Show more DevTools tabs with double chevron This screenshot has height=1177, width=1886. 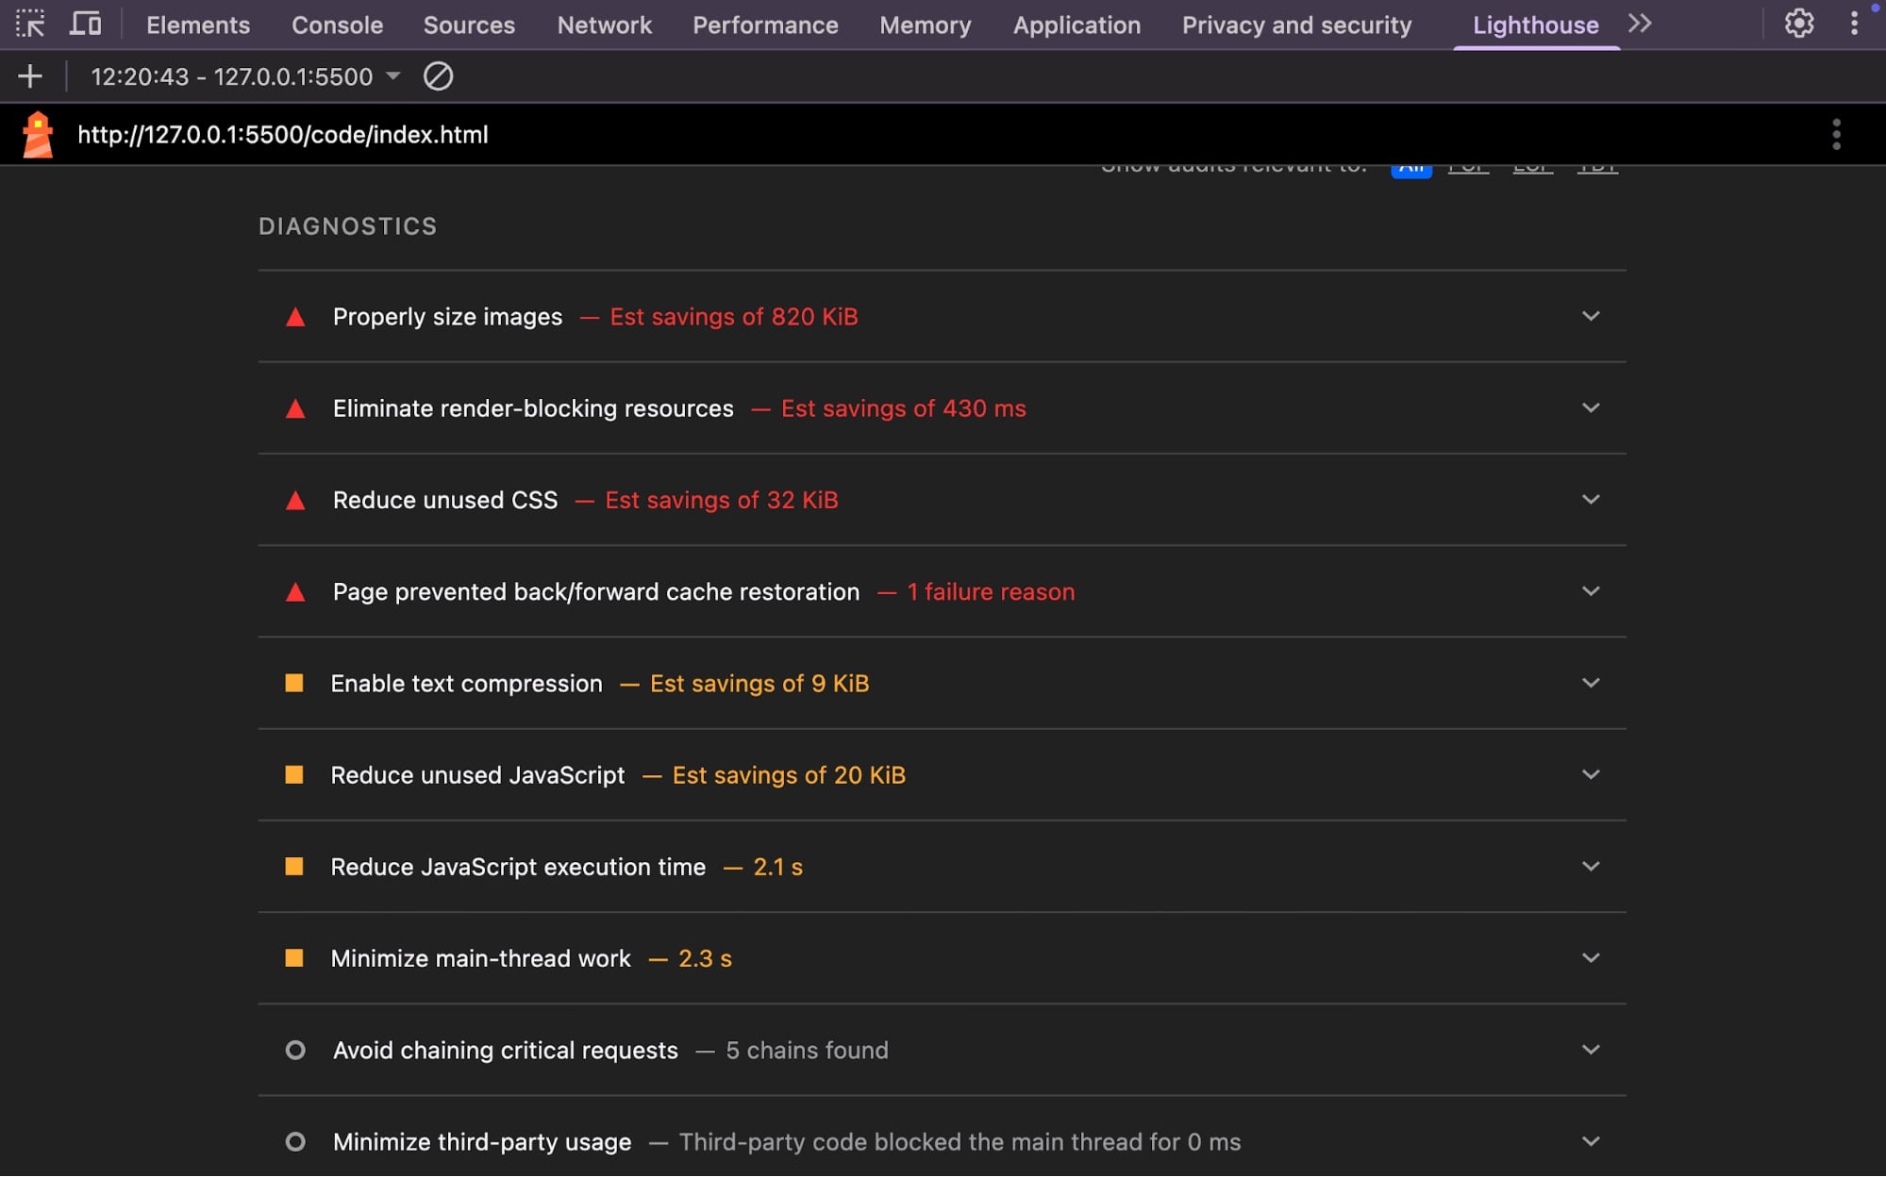[x=1640, y=24]
